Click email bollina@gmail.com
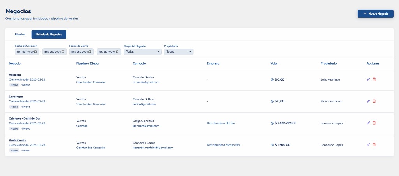Screen dimensions: 399x176 pos(144,104)
